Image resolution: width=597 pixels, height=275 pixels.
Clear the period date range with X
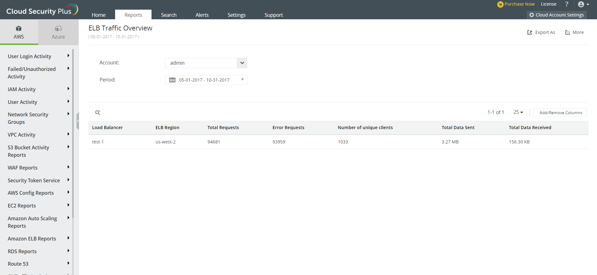[x=242, y=79]
